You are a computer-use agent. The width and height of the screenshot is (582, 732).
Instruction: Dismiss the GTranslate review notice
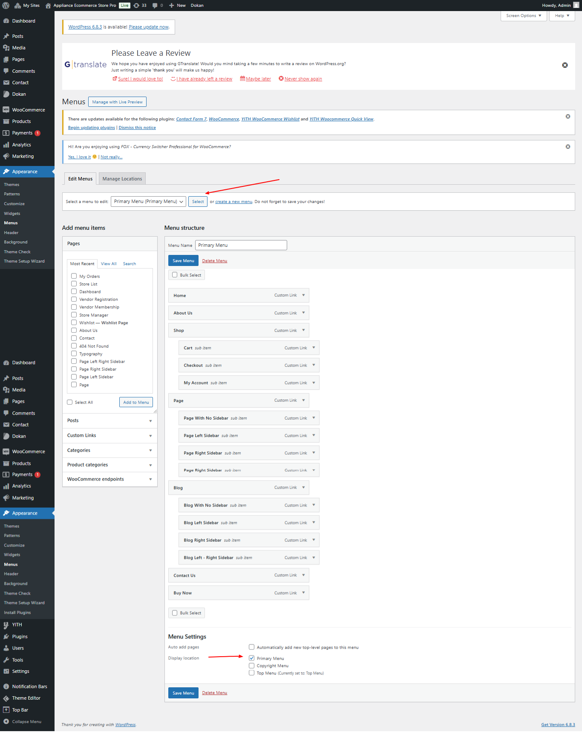click(565, 65)
